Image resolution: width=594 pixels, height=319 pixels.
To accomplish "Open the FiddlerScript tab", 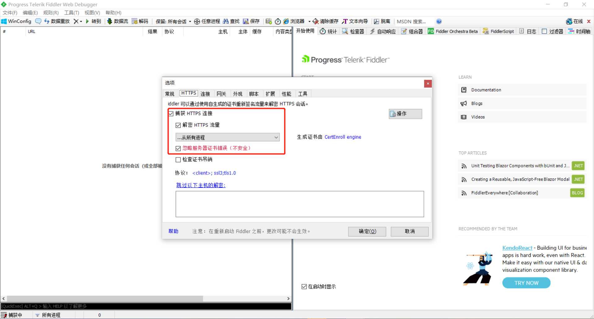I will point(498,31).
